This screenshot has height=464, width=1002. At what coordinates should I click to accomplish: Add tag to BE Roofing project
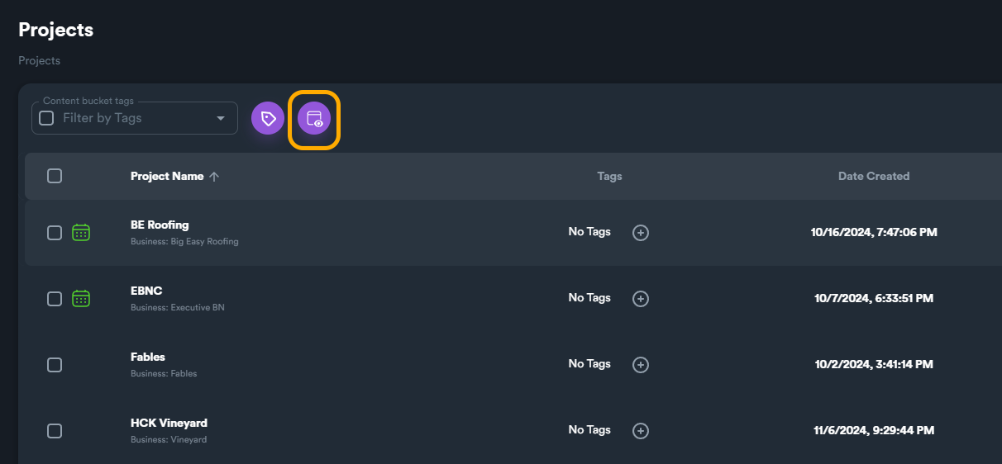641,233
